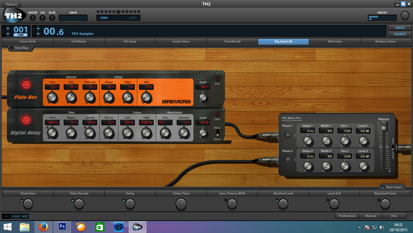Viewport: 413px width, 233px height.
Task: Open the Manual
Action: [x=370, y=216]
